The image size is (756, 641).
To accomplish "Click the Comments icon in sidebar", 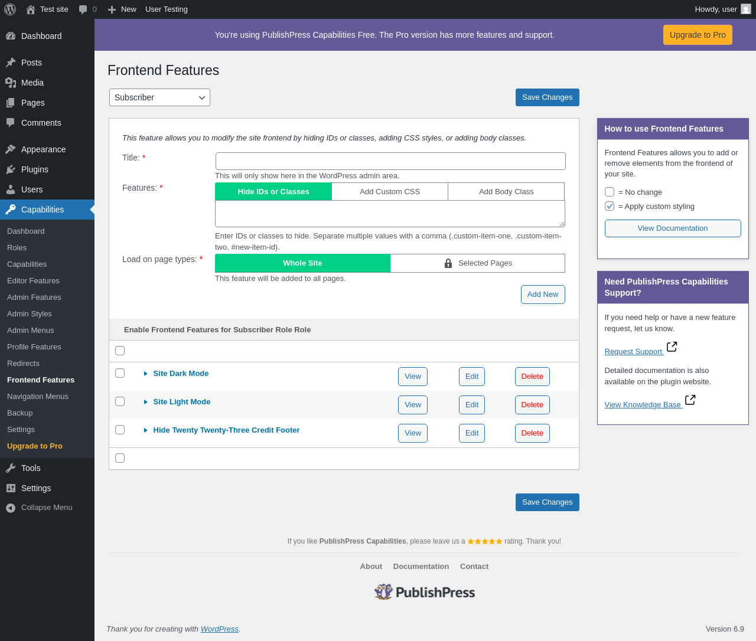I will click(x=11, y=123).
